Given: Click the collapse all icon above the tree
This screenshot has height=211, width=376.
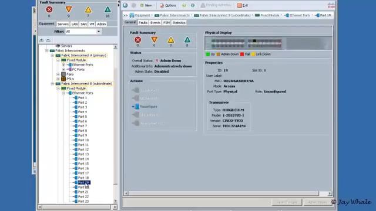Looking at the screenshot, I should [48, 40].
